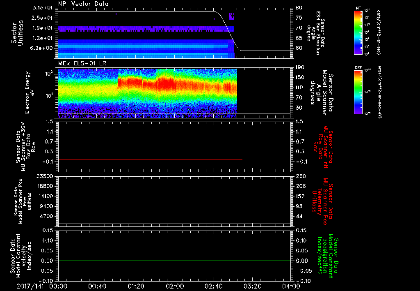
Task: Click the 02:40 time tick label
Action: (214, 286)
